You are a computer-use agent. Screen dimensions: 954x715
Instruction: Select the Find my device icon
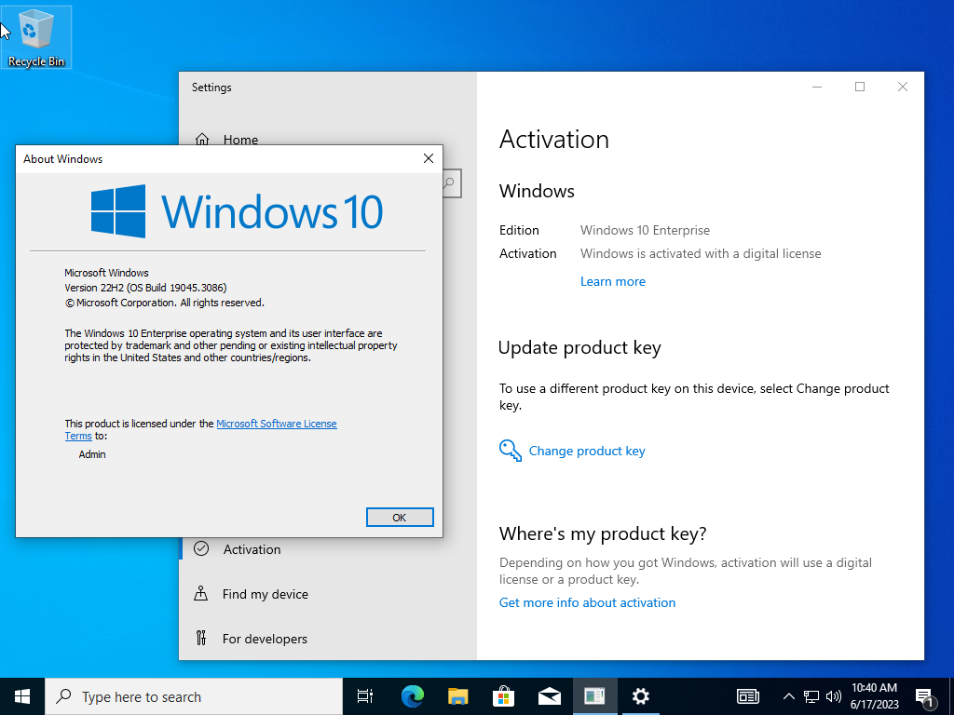[x=201, y=593]
